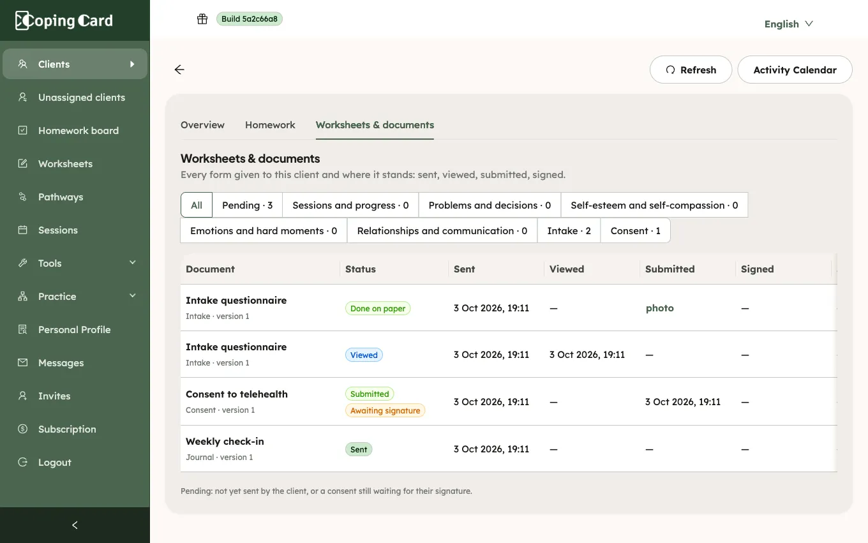
Task: Click the Pathways icon in sidebar
Action: (23, 197)
